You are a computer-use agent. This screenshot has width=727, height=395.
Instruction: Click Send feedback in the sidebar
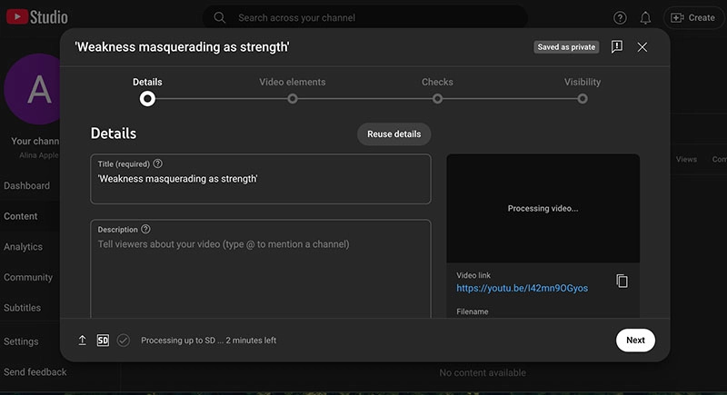[x=35, y=372]
